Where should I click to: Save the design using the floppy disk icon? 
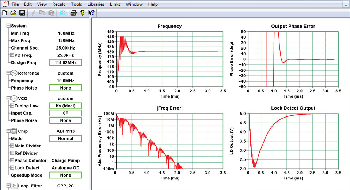(22, 13)
